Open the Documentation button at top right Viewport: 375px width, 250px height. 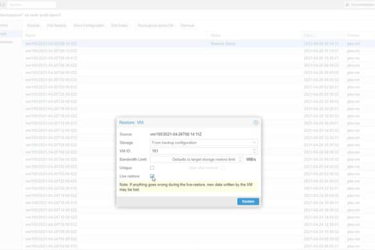click(x=360, y=4)
